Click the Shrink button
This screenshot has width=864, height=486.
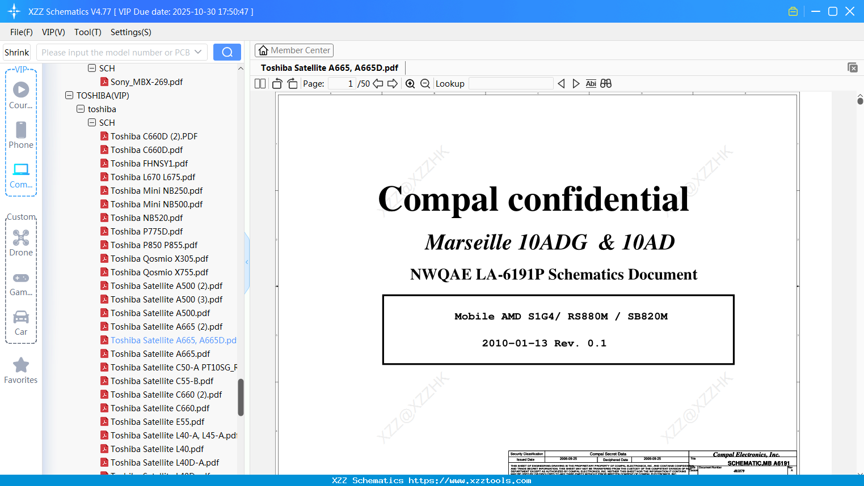(16, 52)
